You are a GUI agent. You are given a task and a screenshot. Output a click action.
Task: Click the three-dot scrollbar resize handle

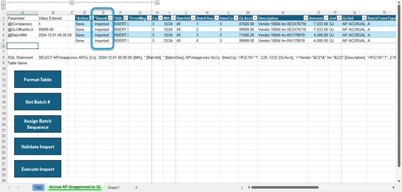pos(242,187)
